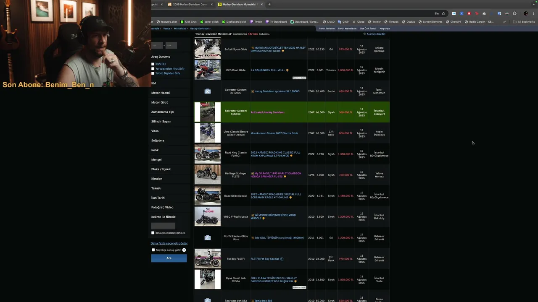The image size is (538, 302).
Task: Open a new browser tab
Action: coord(269,4)
